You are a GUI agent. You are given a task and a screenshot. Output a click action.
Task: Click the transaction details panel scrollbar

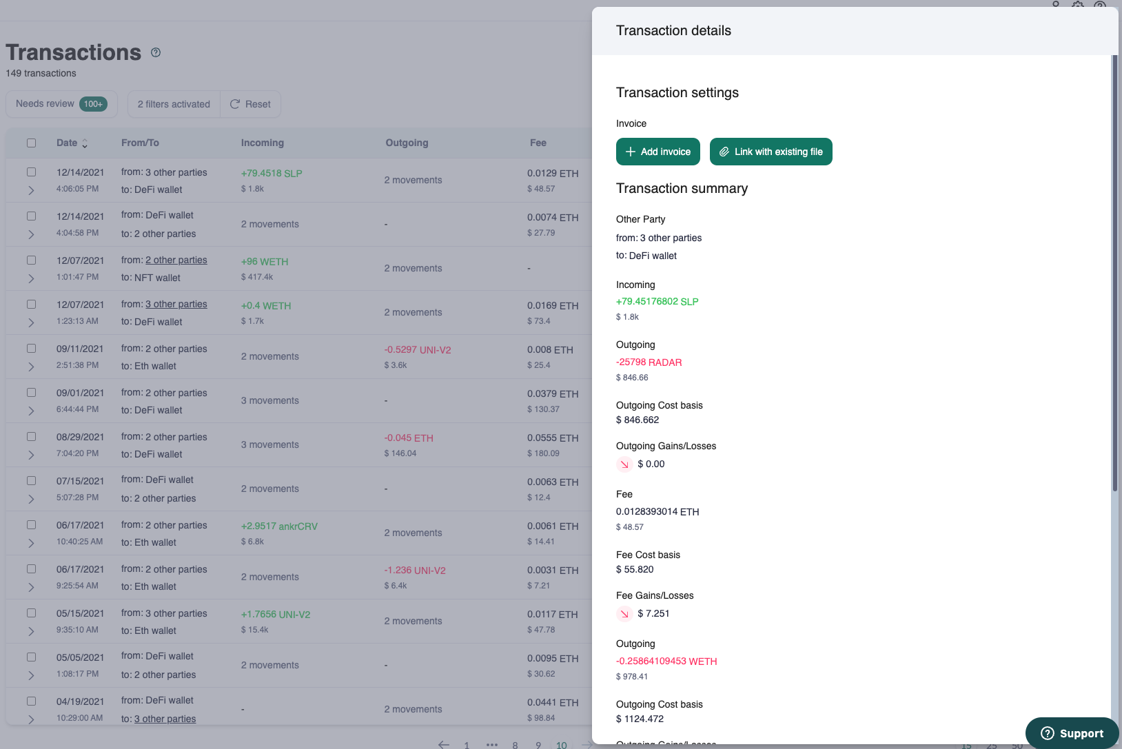[x=1114, y=276]
